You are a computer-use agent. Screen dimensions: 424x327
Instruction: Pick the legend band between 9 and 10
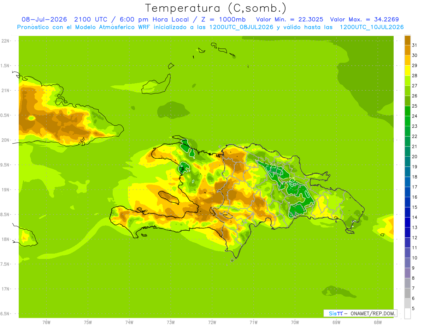pyautogui.click(x=407, y=263)
